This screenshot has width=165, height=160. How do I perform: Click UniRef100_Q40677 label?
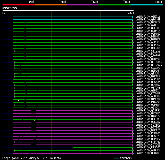148,116
